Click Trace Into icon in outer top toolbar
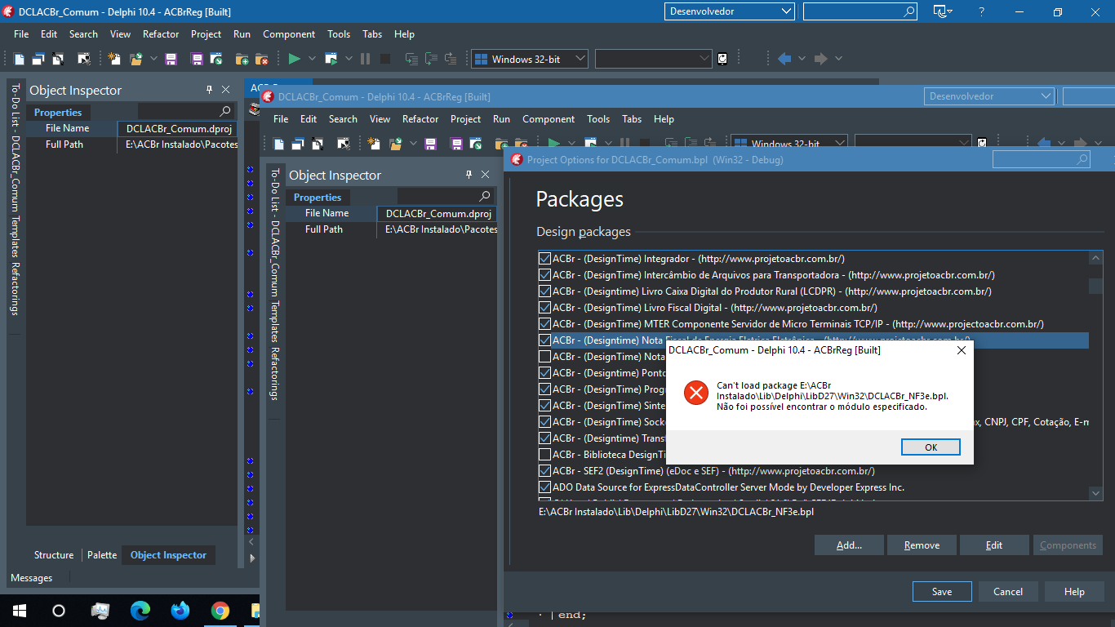This screenshot has height=627, width=1115. [x=411, y=59]
